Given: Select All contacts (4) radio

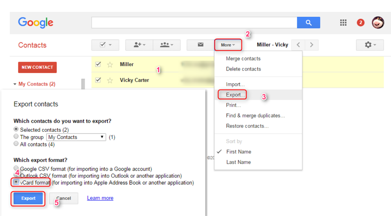Looking at the screenshot, I should pos(16,144).
